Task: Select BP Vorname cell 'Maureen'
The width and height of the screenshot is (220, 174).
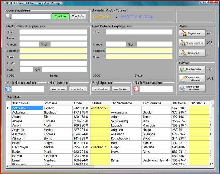Action: (157, 126)
